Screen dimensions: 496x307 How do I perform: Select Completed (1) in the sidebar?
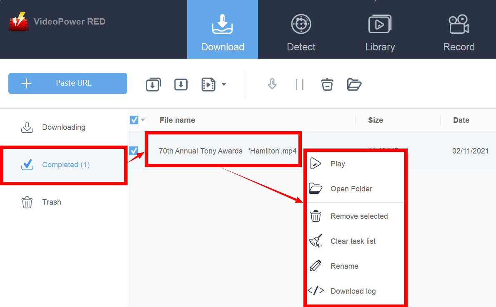[64, 165]
